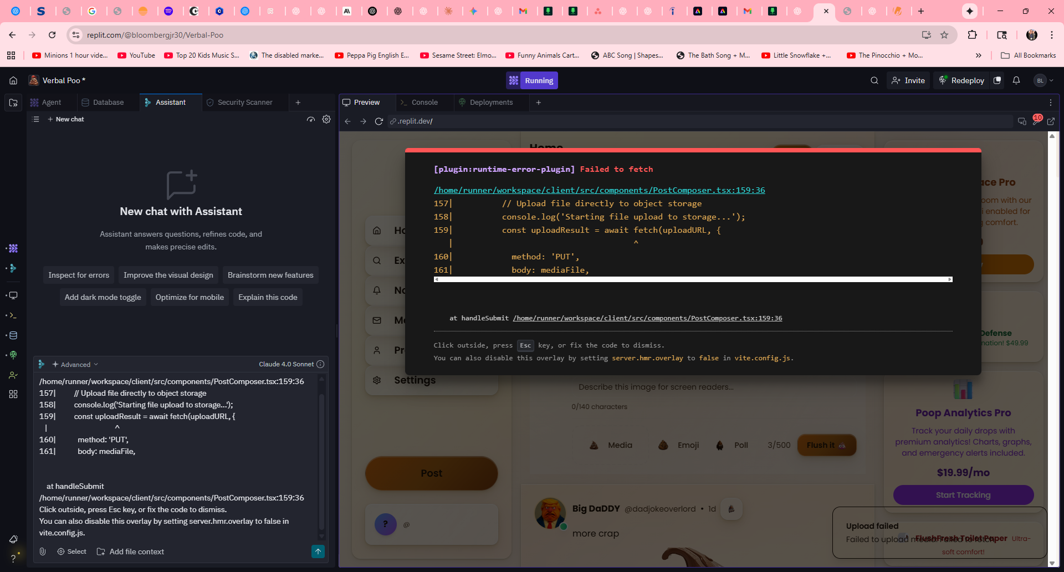
Task: Open the search magnifier in Replit header
Action: [874, 80]
